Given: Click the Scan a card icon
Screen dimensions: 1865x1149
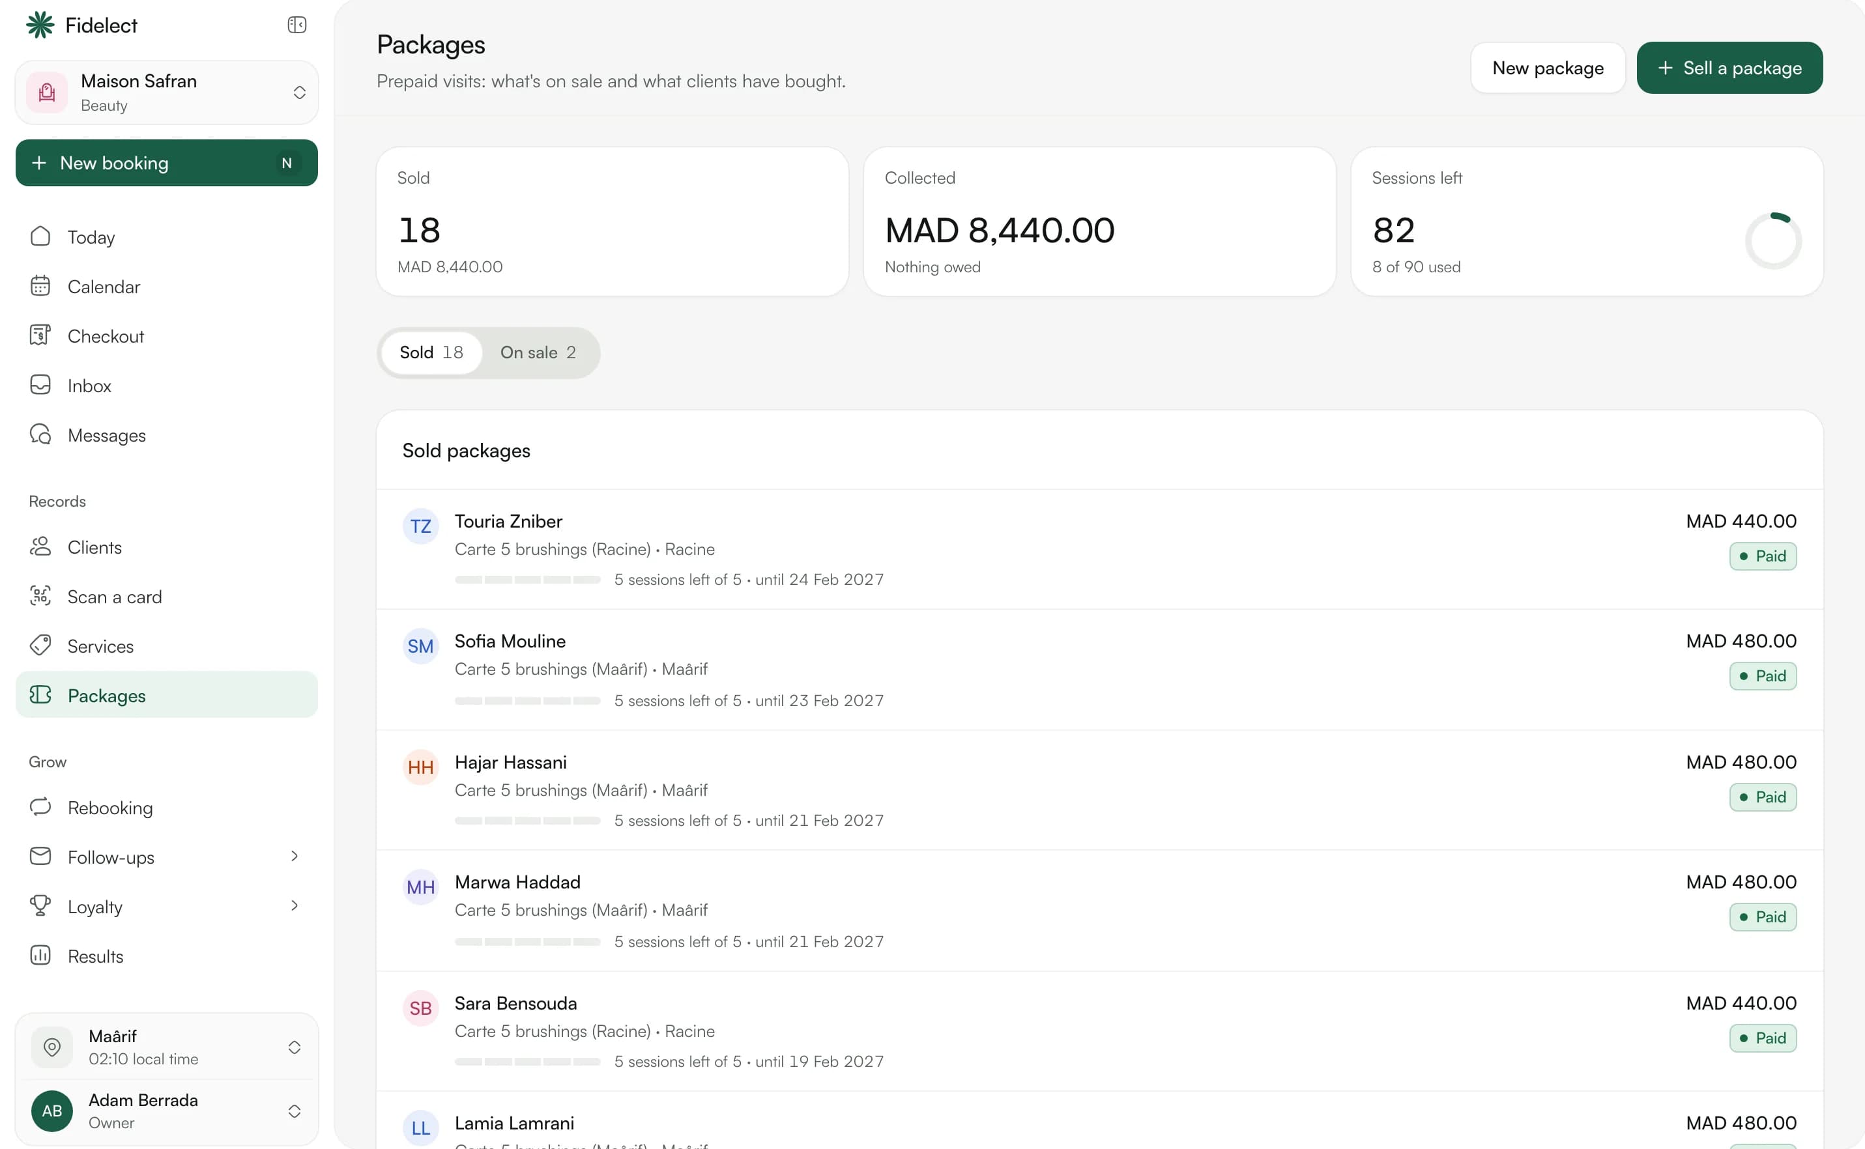Looking at the screenshot, I should [x=40, y=596].
